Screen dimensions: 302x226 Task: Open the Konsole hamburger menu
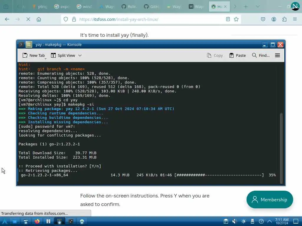pos(277,55)
